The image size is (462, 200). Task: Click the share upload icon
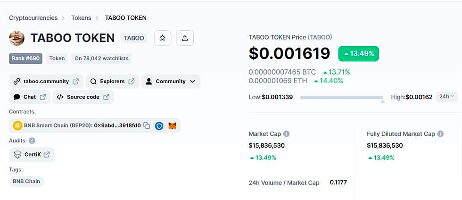coord(185,38)
